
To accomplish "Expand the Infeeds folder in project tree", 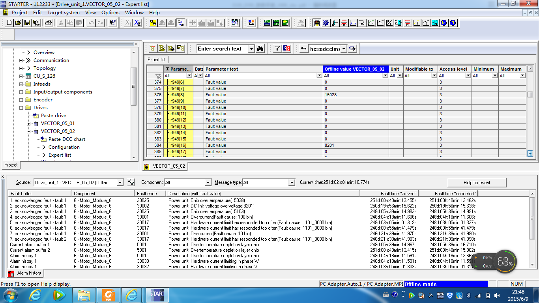I will 21,84.
